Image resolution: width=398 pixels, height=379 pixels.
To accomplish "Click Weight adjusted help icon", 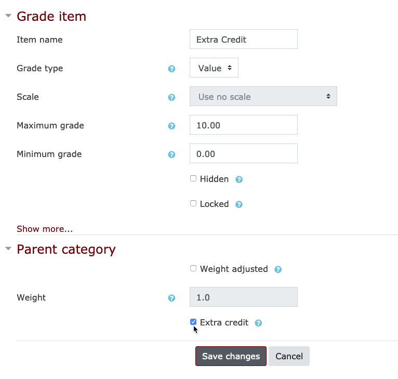I will 278,269.
